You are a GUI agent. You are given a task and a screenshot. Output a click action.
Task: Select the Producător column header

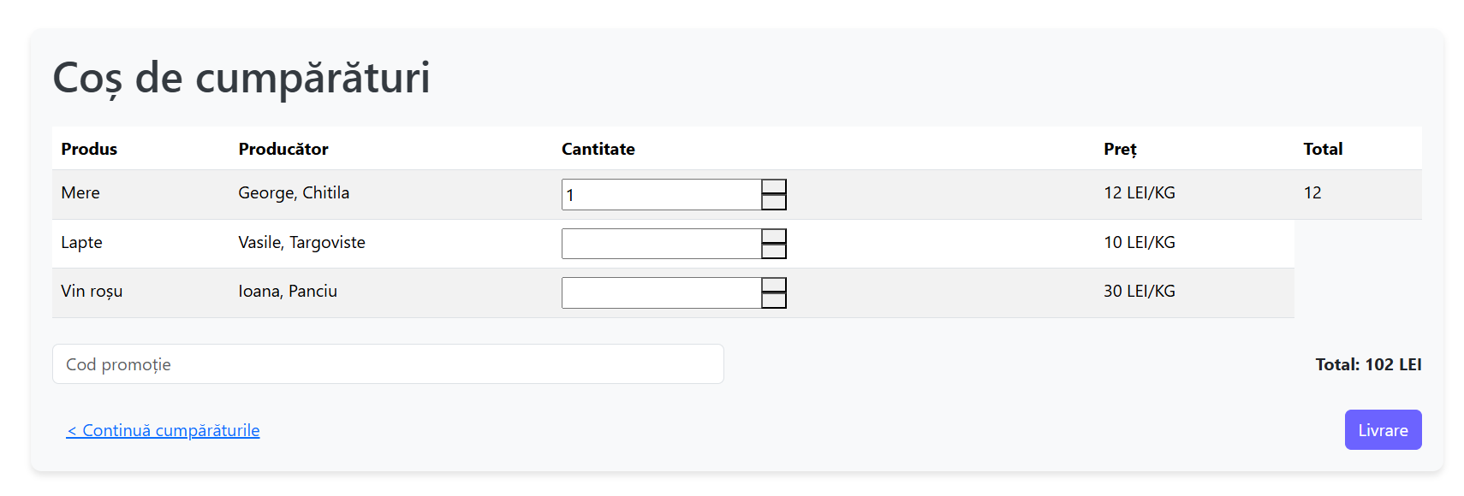click(x=283, y=149)
